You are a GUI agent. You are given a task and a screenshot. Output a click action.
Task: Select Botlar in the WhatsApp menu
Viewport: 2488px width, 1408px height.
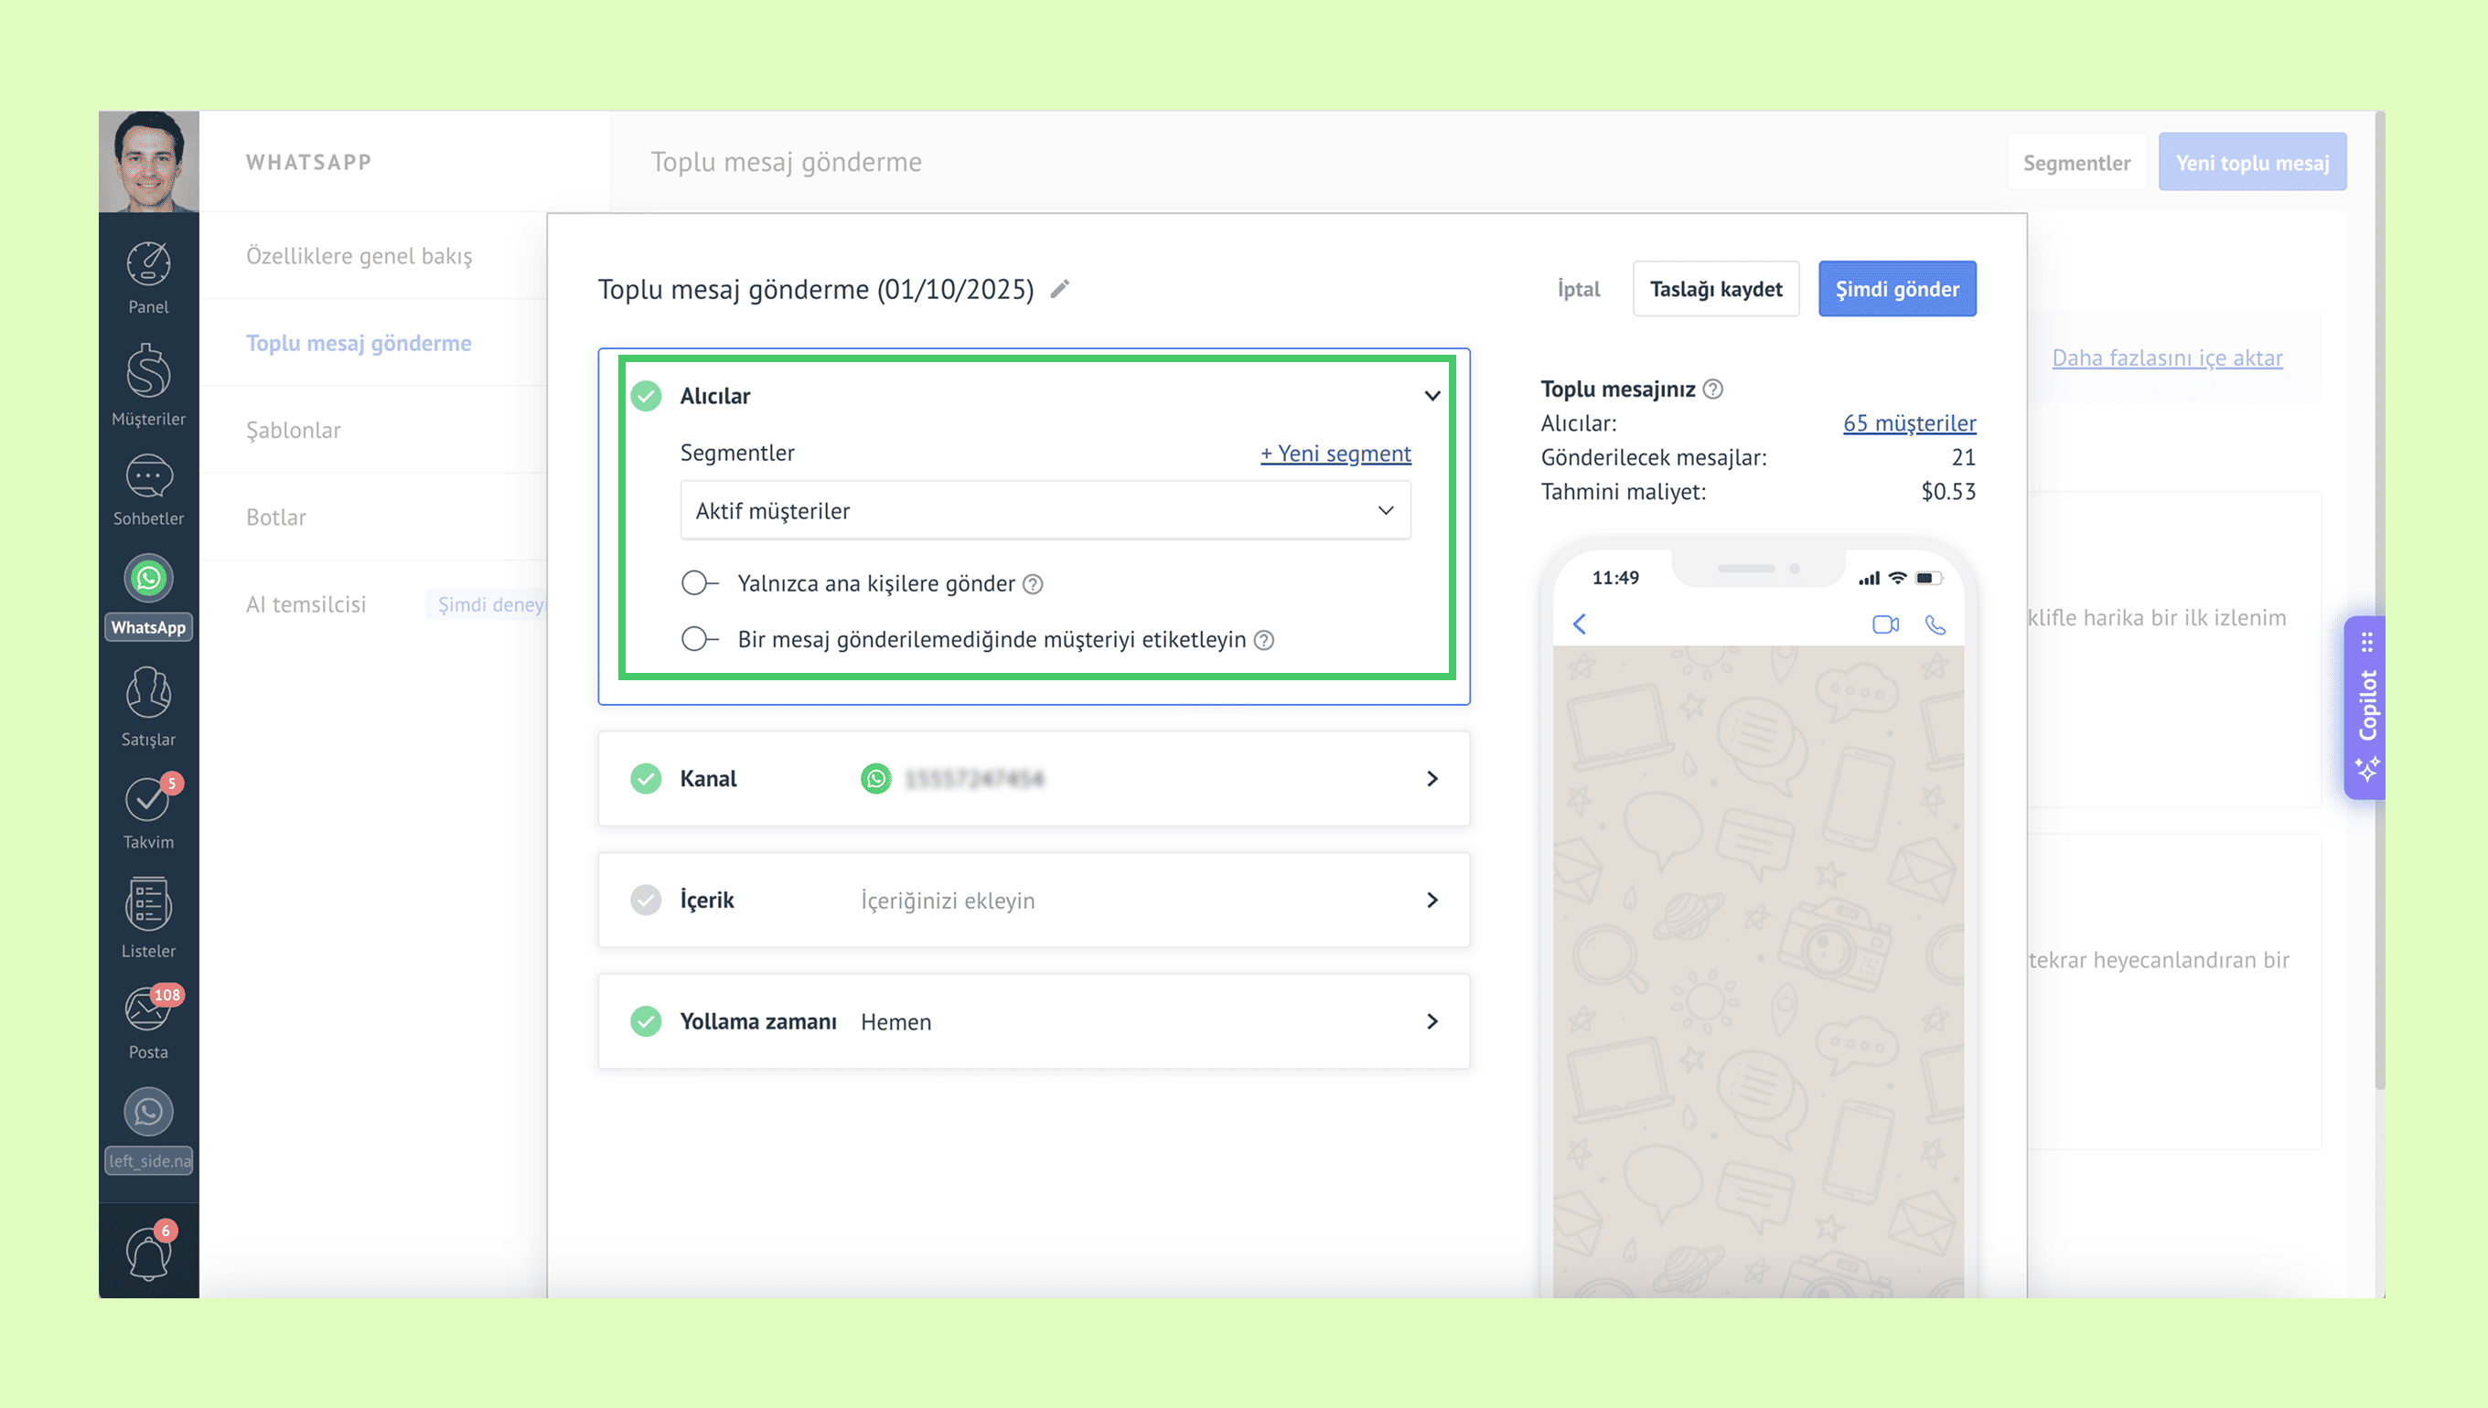[x=275, y=517]
